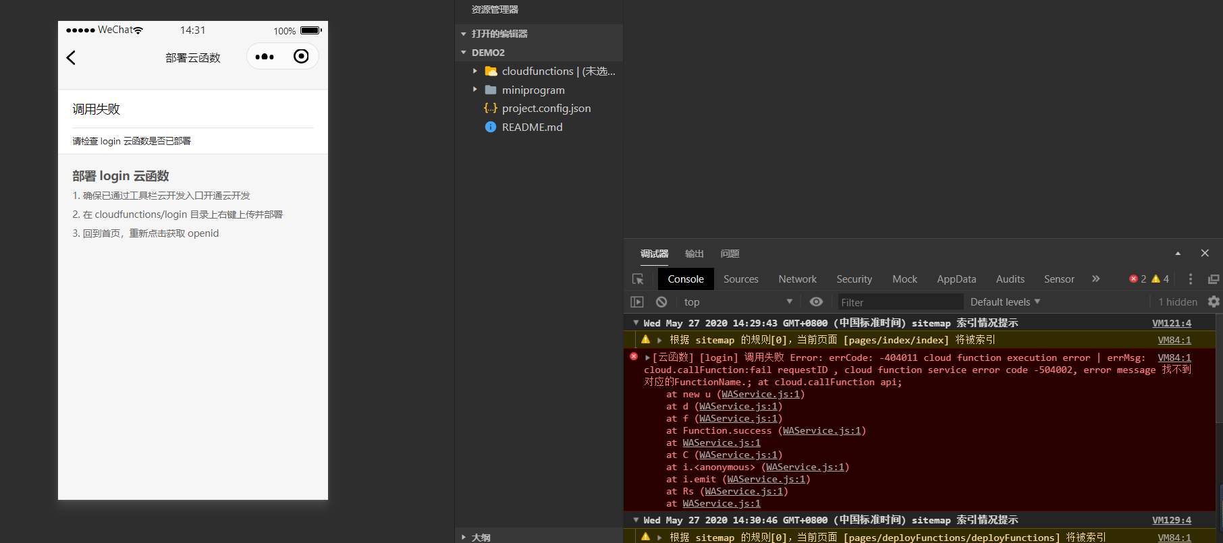Expand the miniprogram folder arrow
1223x543 pixels.
[475, 90]
